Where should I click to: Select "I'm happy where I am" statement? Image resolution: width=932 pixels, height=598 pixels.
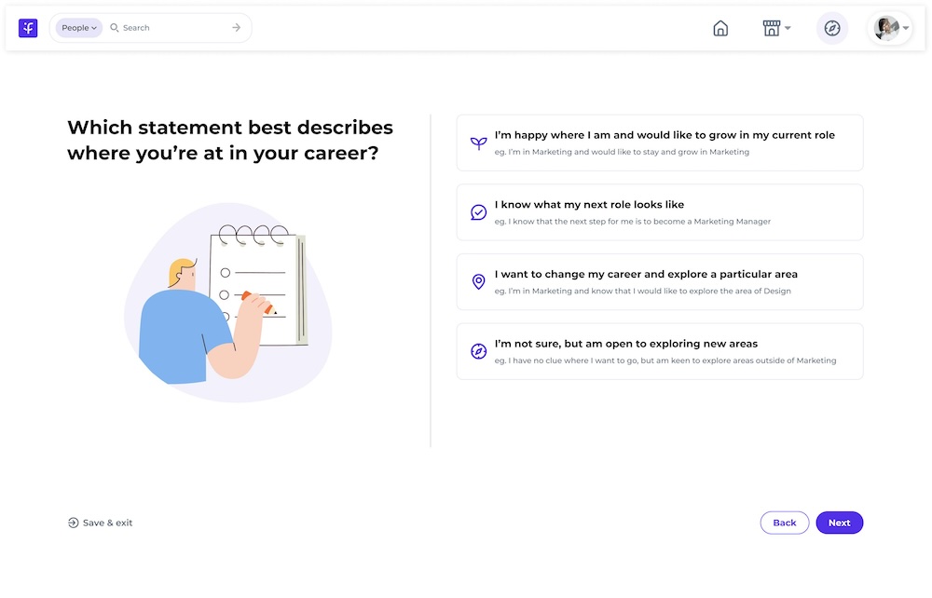point(659,142)
